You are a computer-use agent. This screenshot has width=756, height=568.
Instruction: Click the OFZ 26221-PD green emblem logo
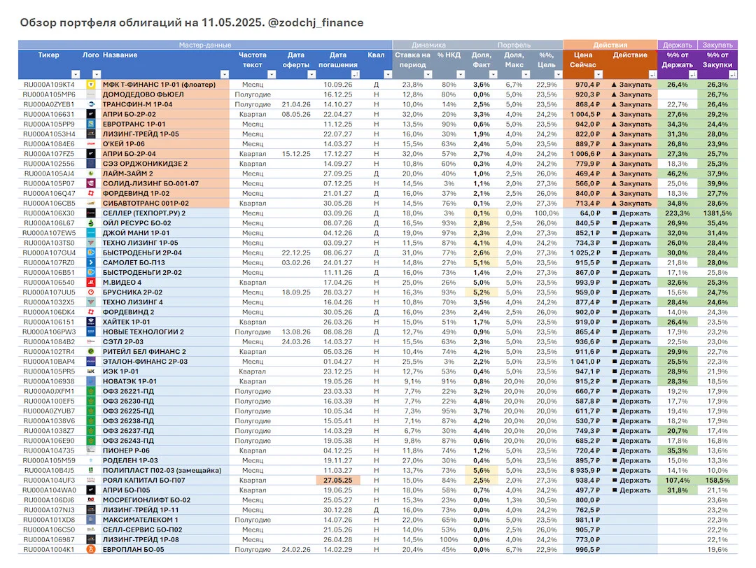[90, 391]
